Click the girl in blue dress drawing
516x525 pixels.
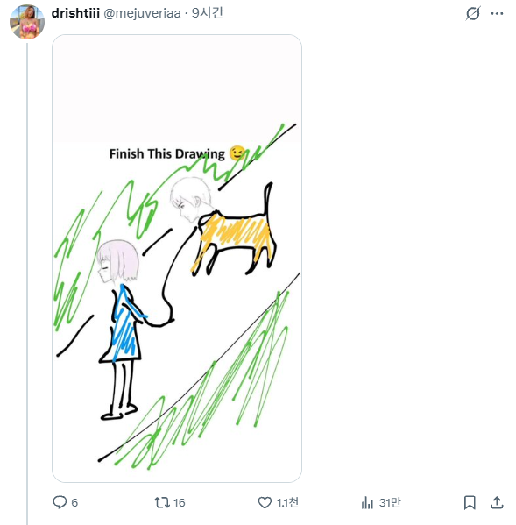[121, 330]
